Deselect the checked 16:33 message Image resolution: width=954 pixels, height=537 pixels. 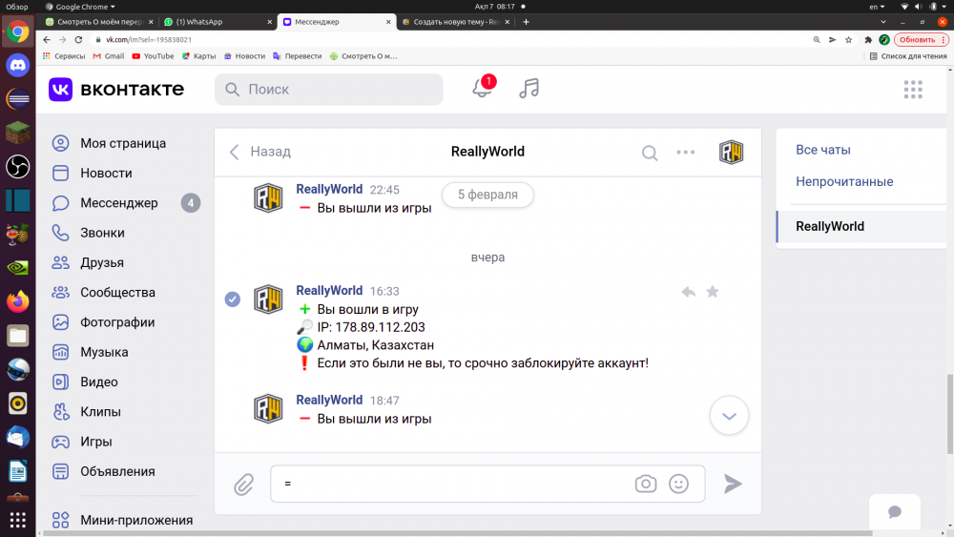[233, 299]
